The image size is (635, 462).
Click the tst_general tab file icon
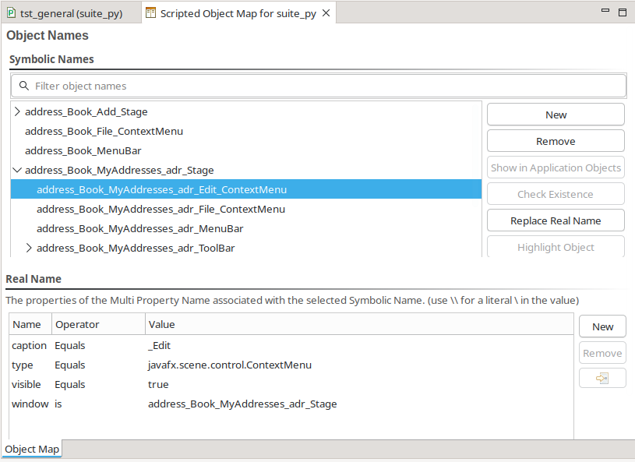pos(11,13)
